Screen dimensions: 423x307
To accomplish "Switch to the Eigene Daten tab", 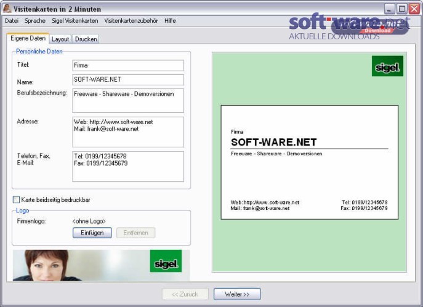I will (x=28, y=39).
